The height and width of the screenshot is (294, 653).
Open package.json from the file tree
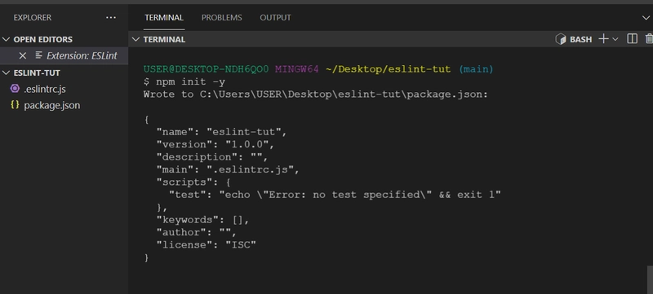(64, 106)
